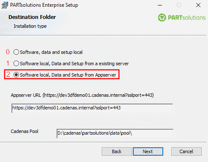
Task: Focus the Cadenas Pool path field
Action: [115, 133]
